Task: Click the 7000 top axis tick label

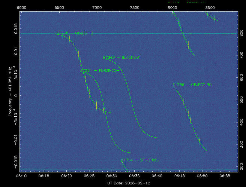Action: coord(97,8)
